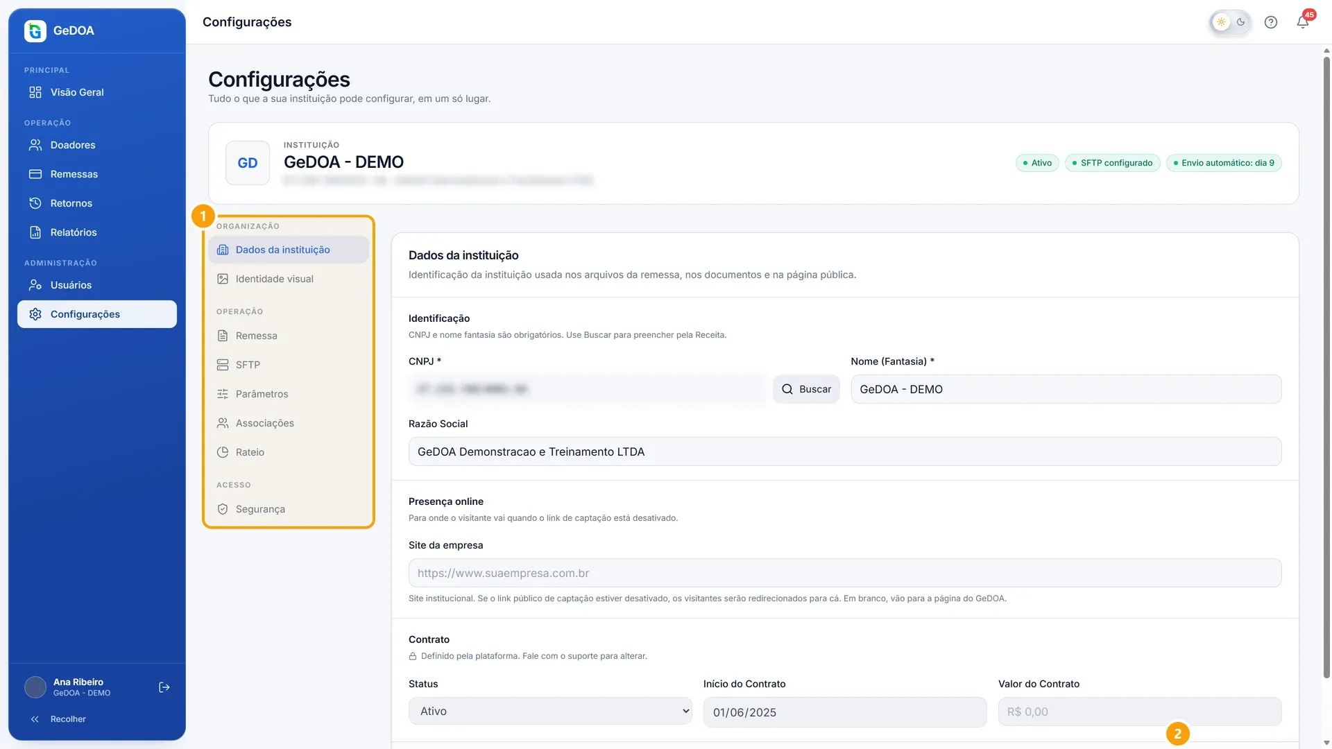Click the GD institution avatar

[248, 163]
